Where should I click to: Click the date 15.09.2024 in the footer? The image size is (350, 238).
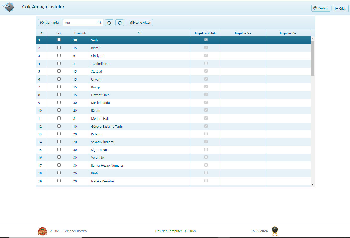click(x=259, y=231)
